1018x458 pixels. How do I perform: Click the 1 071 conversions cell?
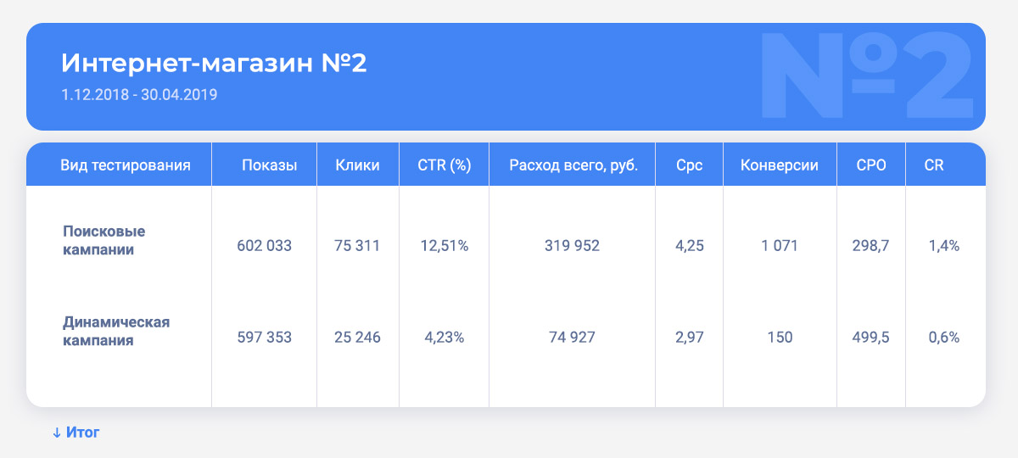pos(780,246)
